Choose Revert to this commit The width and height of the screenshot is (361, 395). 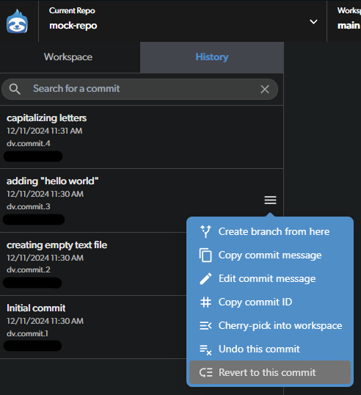coord(270,372)
